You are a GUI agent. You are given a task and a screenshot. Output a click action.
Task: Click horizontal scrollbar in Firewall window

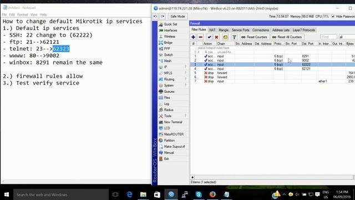[x=273, y=177]
